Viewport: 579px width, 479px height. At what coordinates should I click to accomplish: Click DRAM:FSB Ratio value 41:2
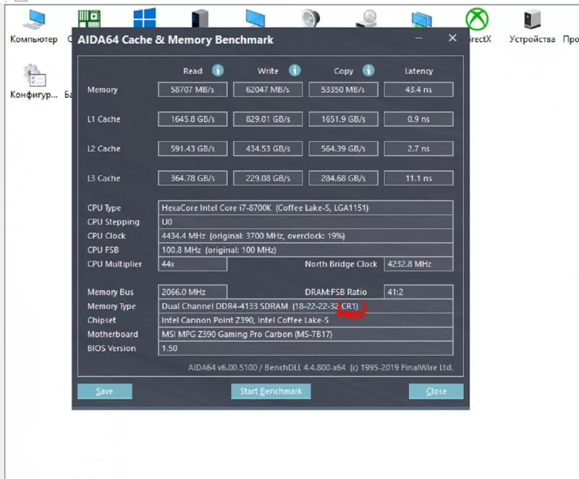[x=418, y=292]
